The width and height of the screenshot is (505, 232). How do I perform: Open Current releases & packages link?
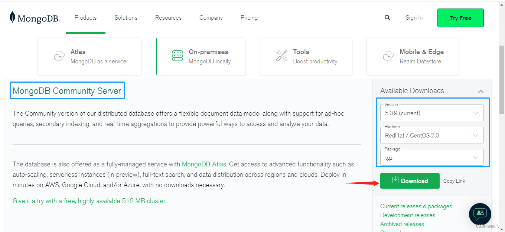(x=416, y=206)
